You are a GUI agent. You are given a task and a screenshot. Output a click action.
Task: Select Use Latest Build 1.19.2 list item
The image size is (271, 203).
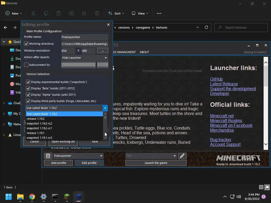(64, 114)
